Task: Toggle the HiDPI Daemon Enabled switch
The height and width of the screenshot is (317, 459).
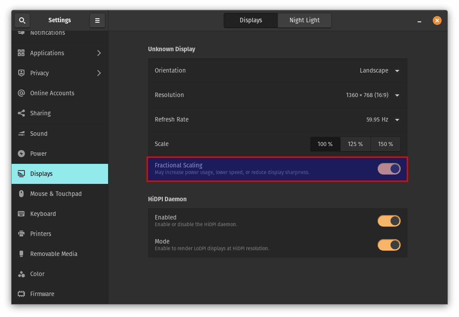Action: pos(389,221)
